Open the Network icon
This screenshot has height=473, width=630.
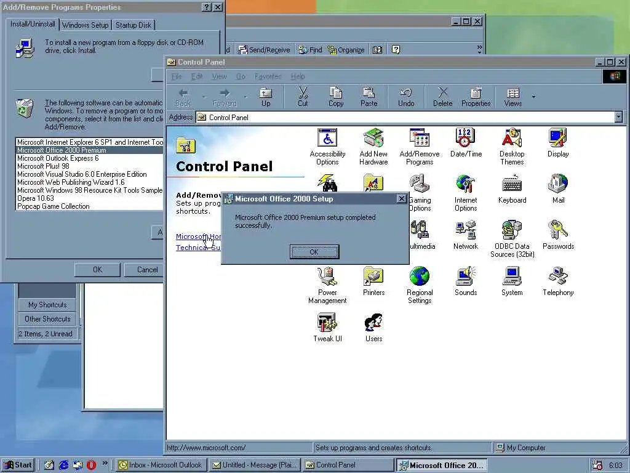coord(466,235)
